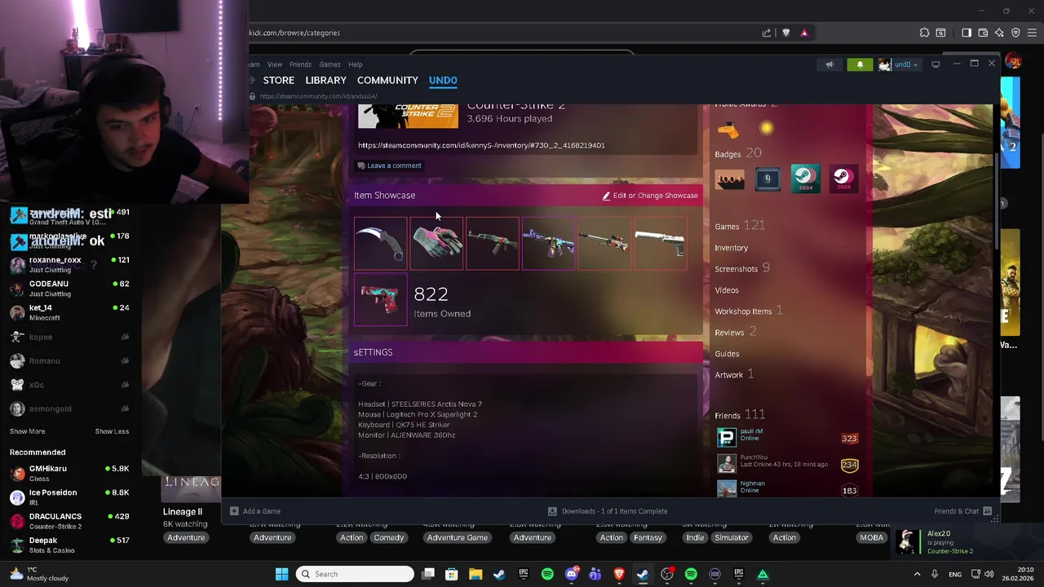1044x587 pixels.
Task: Open Ice Poseidon channel in Kick sidebar
Action: (69, 497)
